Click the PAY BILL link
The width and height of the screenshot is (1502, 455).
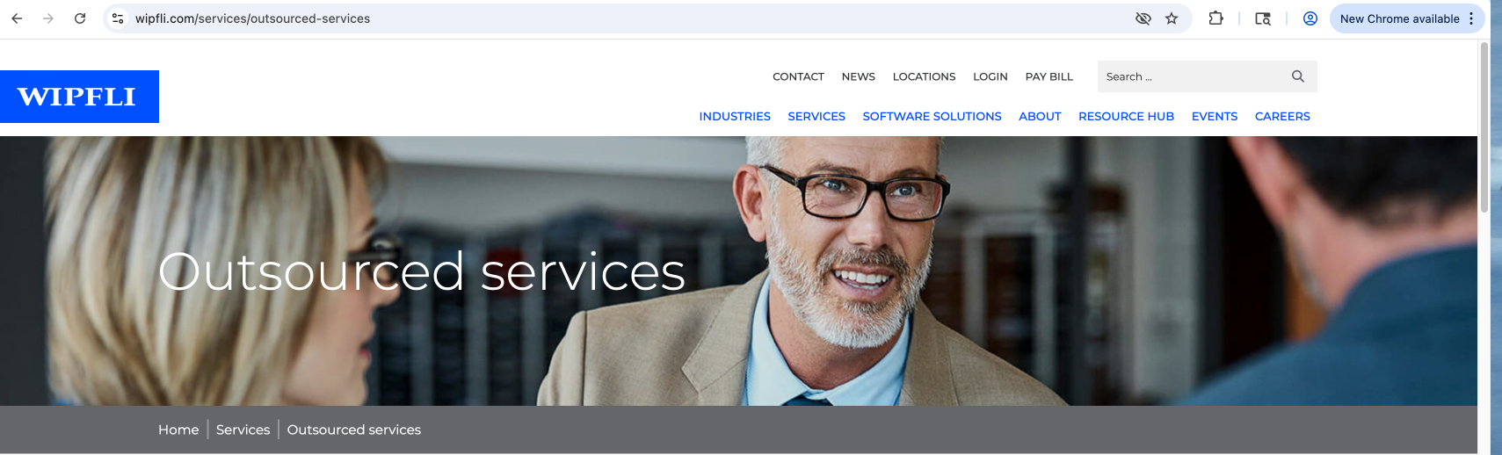point(1049,76)
